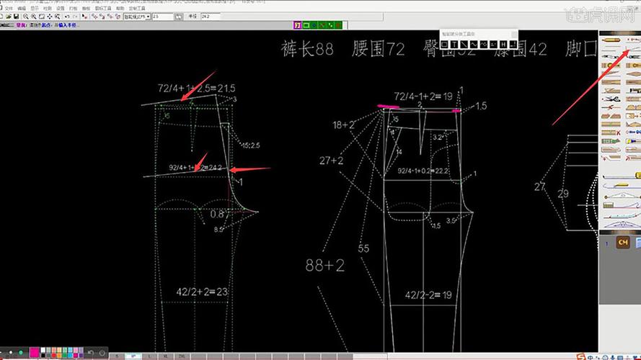Pick the magenta color swatch
The width and height of the screenshot is (641, 360).
click(x=35, y=353)
